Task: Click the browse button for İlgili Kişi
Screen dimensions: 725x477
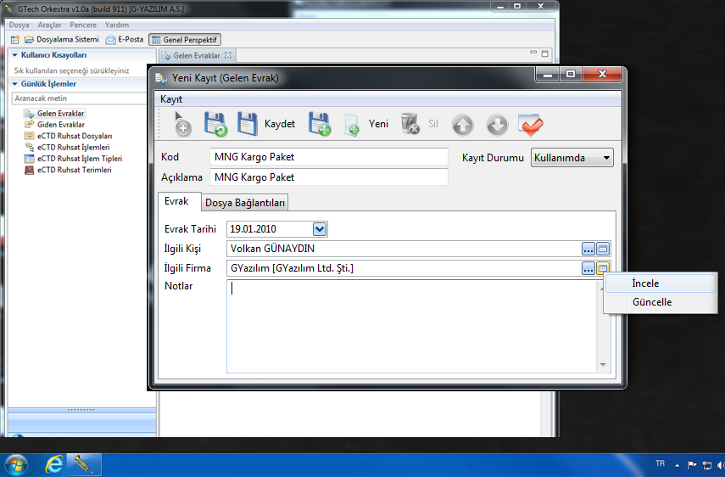Action: pyautogui.click(x=588, y=249)
